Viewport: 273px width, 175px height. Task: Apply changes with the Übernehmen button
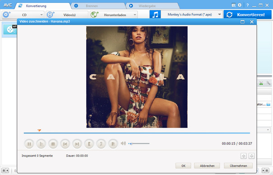coord(238,166)
